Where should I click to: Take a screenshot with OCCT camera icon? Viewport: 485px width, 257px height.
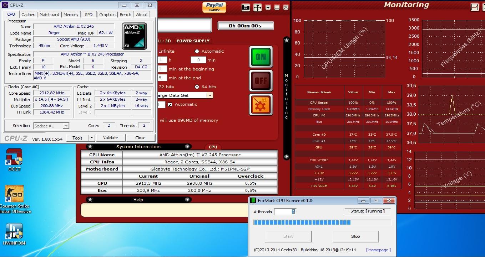246,7
